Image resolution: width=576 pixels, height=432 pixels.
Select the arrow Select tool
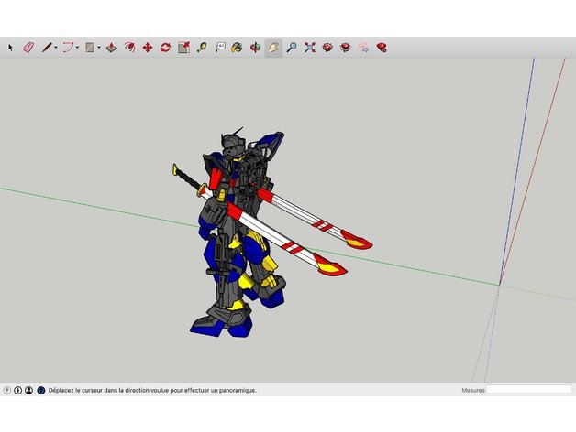pyautogui.click(x=11, y=47)
